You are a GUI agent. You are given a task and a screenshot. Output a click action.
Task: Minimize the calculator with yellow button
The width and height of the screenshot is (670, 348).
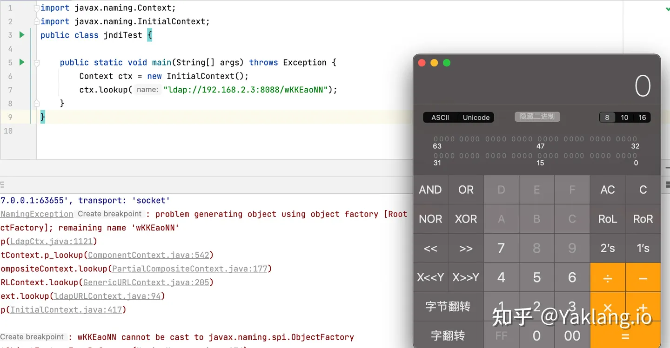[434, 63]
